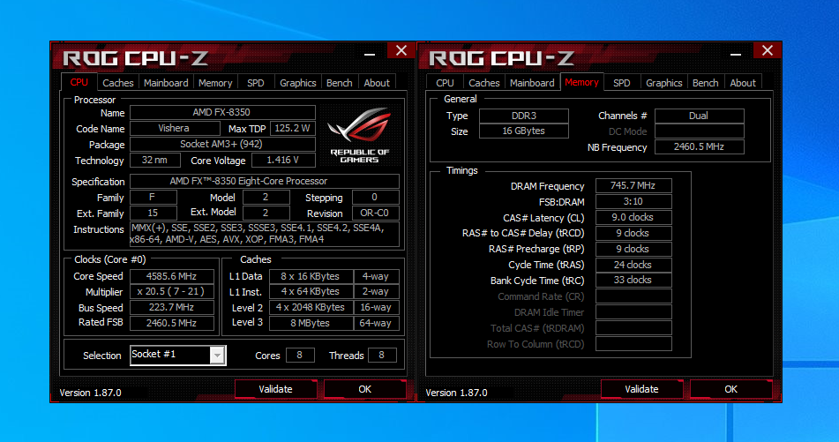
Task: Click the Threads count field
Action: click(x=382, y=355)
